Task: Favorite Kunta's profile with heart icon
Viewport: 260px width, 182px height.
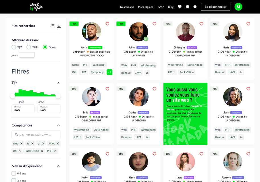Action: tap(108, 24)
